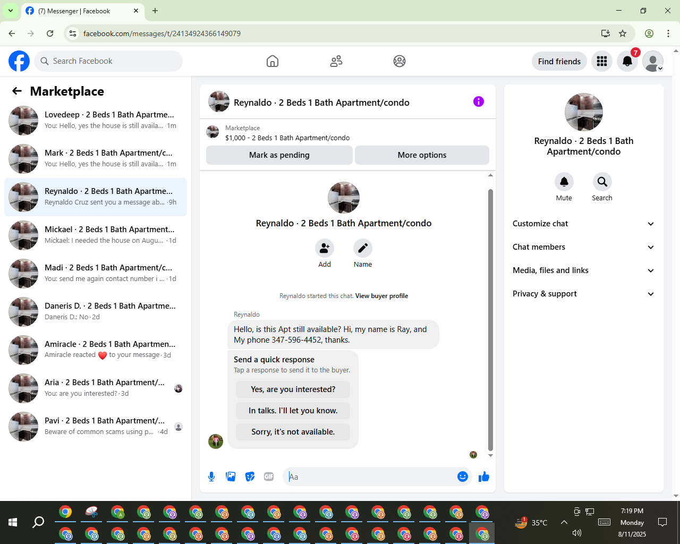Image resolution: width=680 pixels, height=544 pixels.
Task: Click the browser address bar URL
Action: coord(162,33)
